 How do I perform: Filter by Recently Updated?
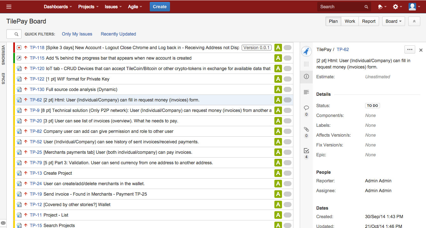pyautogui.click(x=118, y=34)
